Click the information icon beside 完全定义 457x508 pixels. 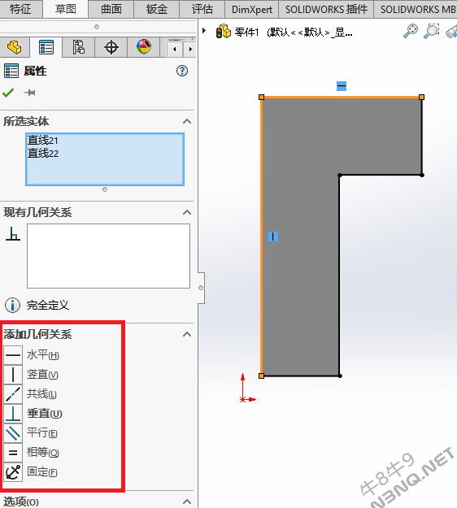pos(13,305)
